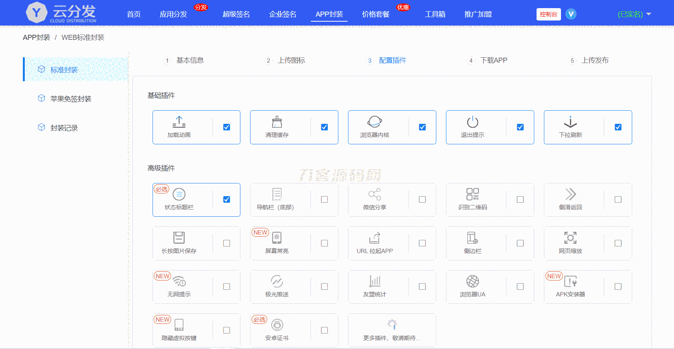
Task: Click the 安卓证书 android icon
Action: pyautogui.click(x=277, y=325)
